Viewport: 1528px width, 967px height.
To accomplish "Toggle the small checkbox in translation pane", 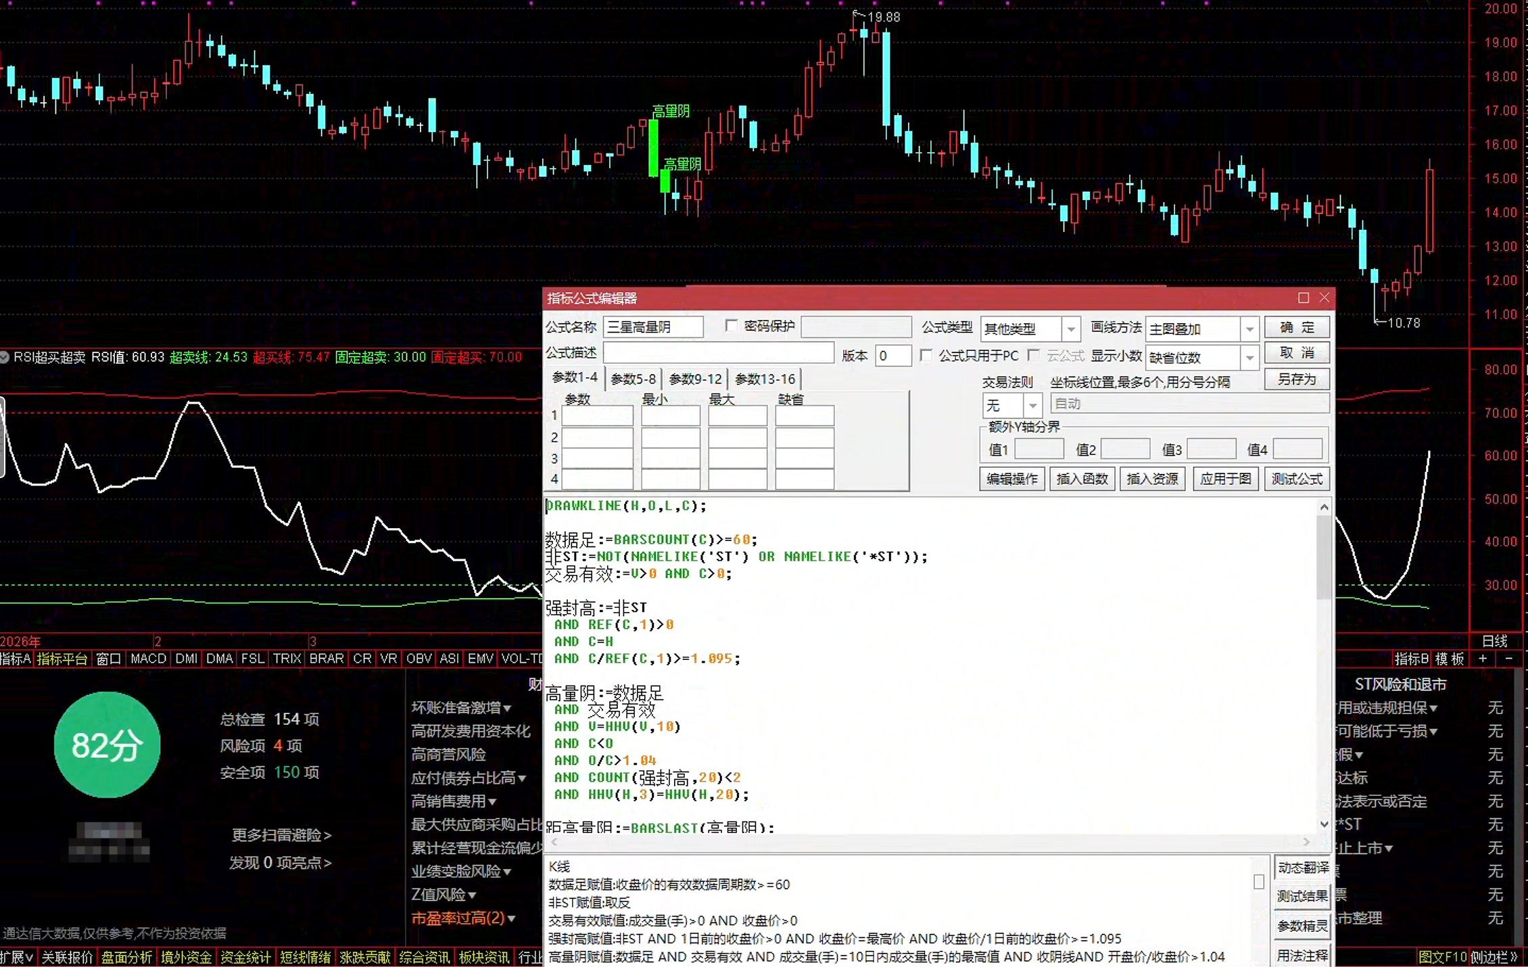I will pos(1258,882).
